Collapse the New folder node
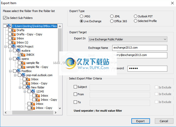The height and width of the screenshot is (127, 176). click(x=20, y=87)
